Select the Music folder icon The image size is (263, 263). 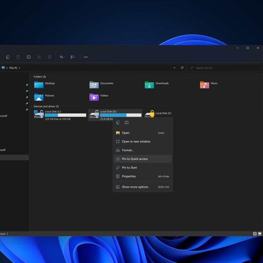click(205, 85)
